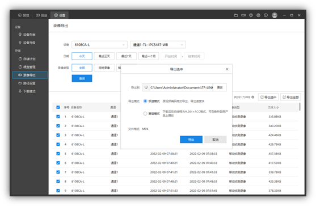Toggle checkbox for row 3
The image size is (316, 206).
pyautogui.click(x=58, y=135)
